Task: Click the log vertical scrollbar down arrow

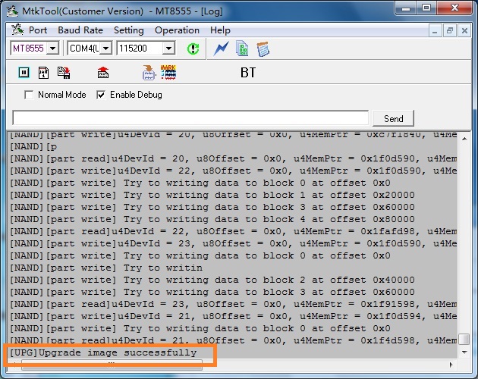Action: pos(464,352)
